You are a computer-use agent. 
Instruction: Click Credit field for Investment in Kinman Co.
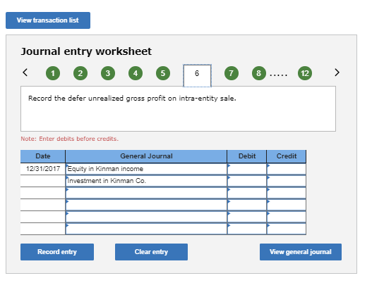(x=287, y=181)
